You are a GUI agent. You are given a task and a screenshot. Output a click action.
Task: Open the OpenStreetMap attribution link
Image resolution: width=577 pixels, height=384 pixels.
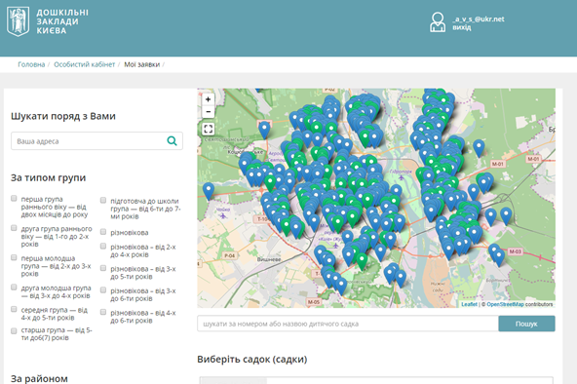pos(505,304)
